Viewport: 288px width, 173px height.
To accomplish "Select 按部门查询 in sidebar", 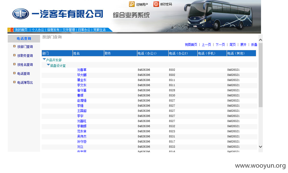I will [x=25, y=47].
